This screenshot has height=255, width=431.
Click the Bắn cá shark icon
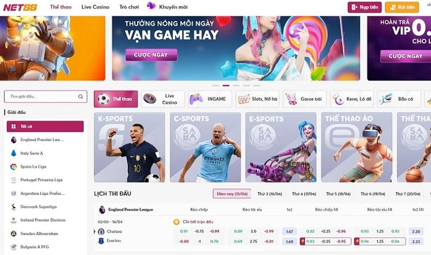click(x=386, y=99)
